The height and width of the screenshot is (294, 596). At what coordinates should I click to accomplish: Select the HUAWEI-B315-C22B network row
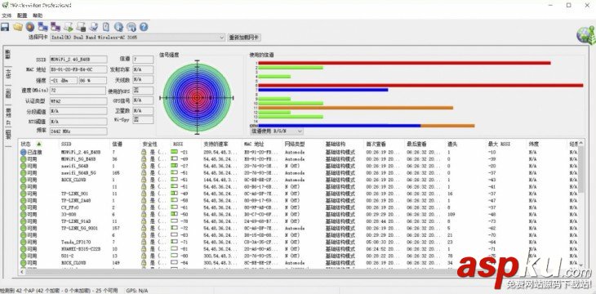click(x=298, y=249)
